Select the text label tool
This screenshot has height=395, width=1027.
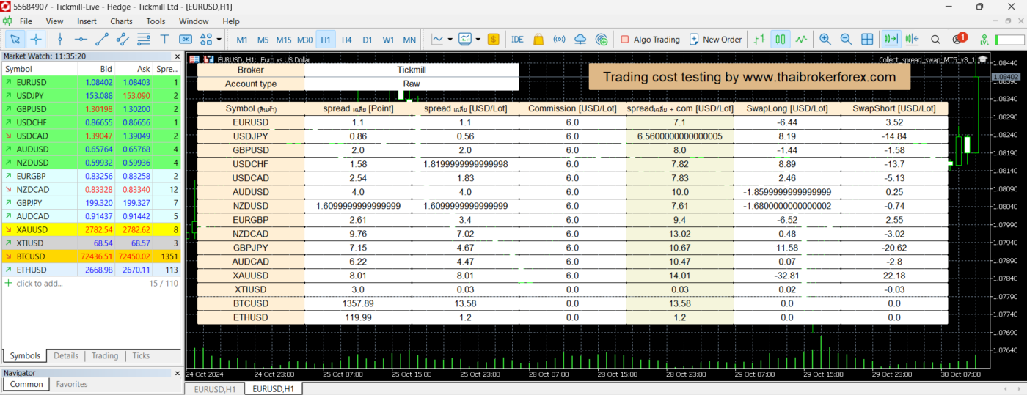(x=164, y=39)
